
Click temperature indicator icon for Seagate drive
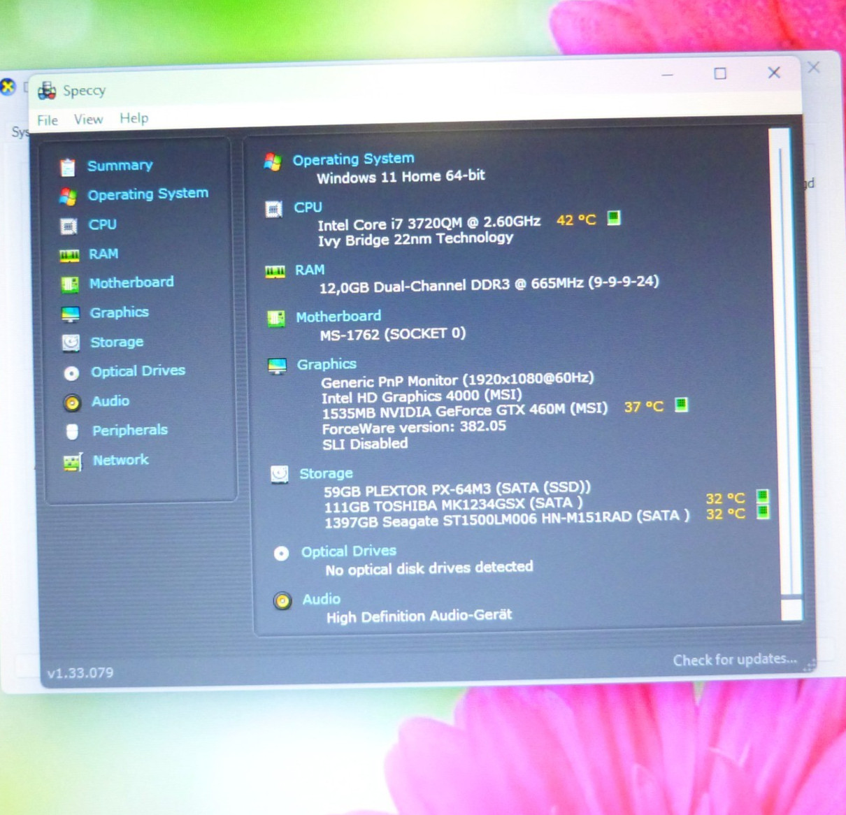763,512
